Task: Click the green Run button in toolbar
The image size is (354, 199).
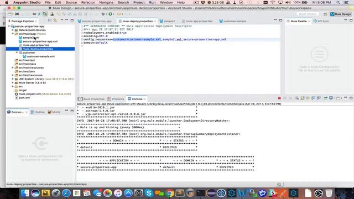Action: (111, 14)
